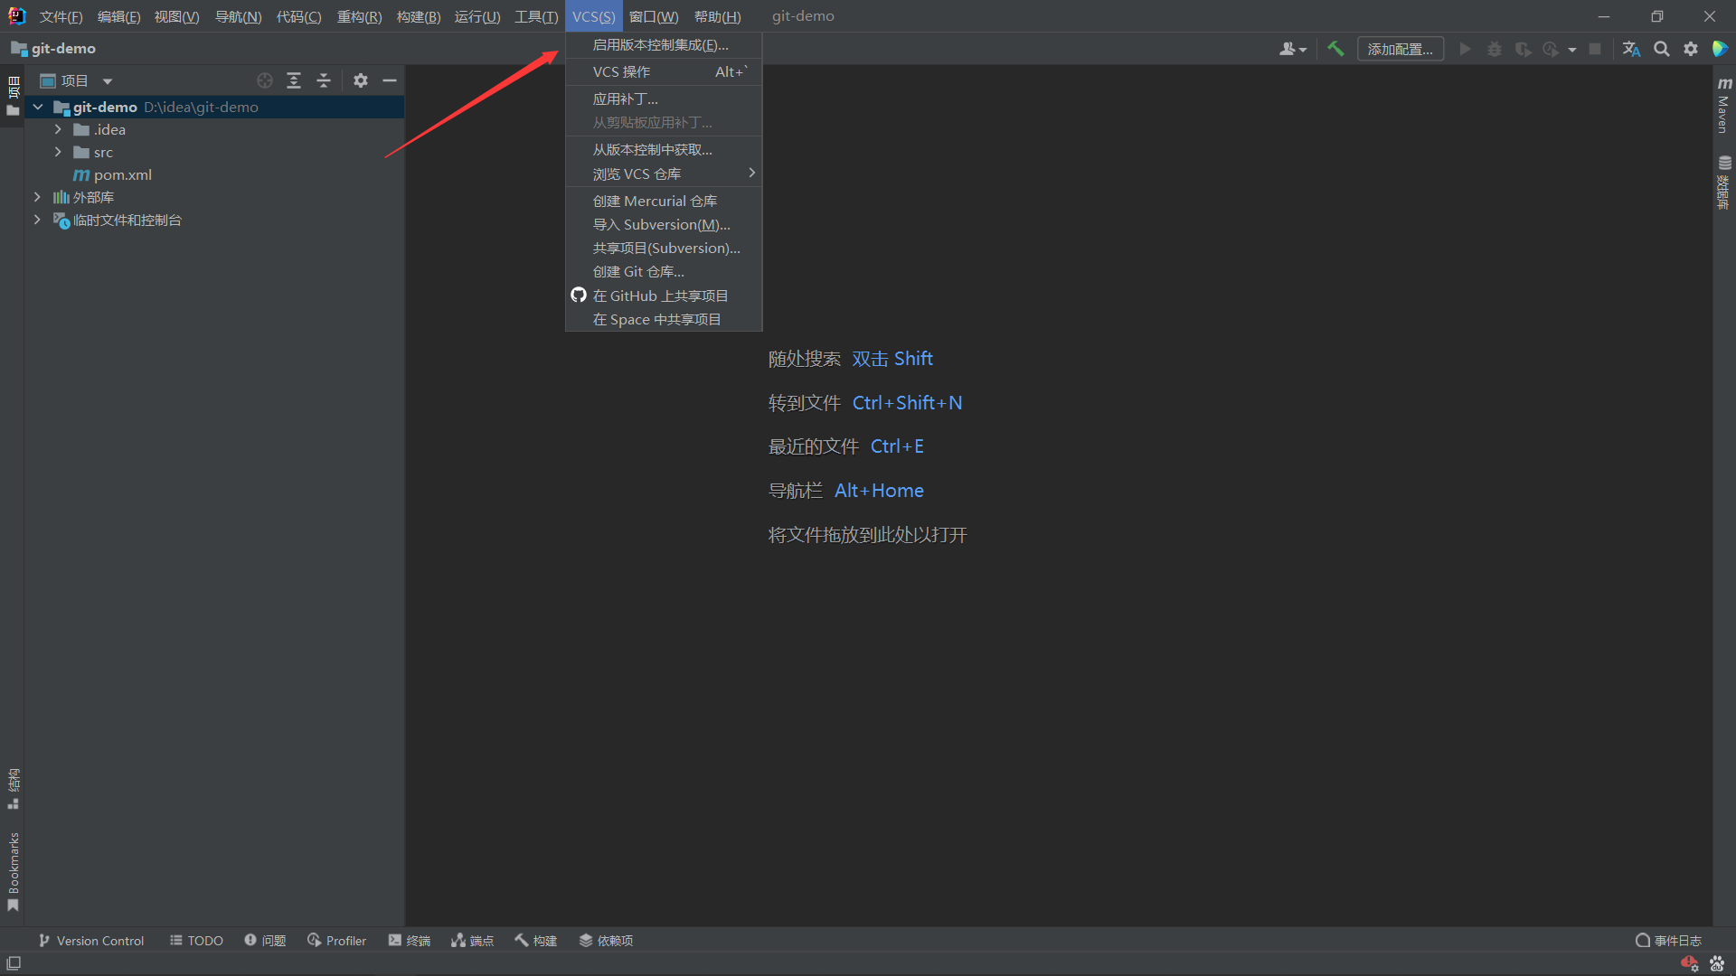Open the 重构(R) menu
1736x976 pixels.
(359, 16)
